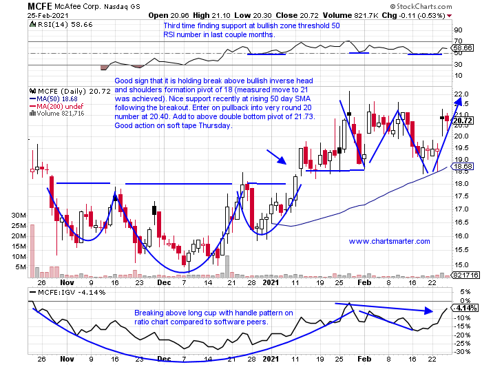Click the StockCharts.com copyright label

point(421,6)
